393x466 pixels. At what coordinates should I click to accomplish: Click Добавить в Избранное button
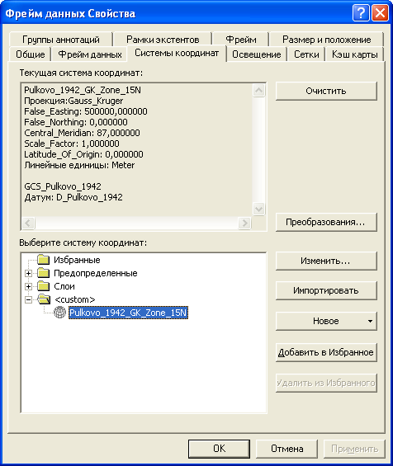326,352
